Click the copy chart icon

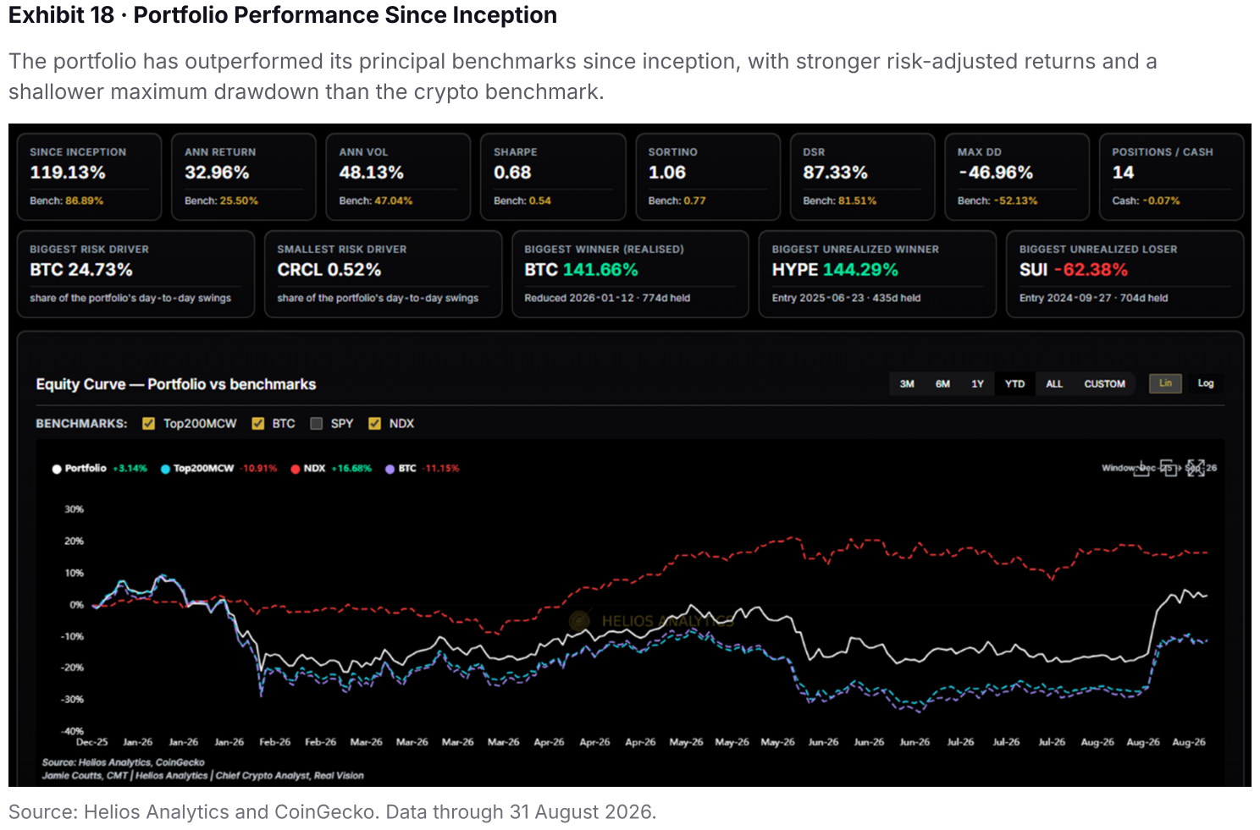coord(1169,468)
